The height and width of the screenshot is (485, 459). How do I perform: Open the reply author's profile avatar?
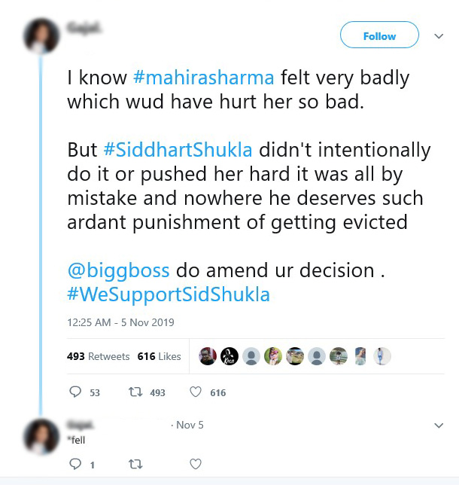point(41,436)
